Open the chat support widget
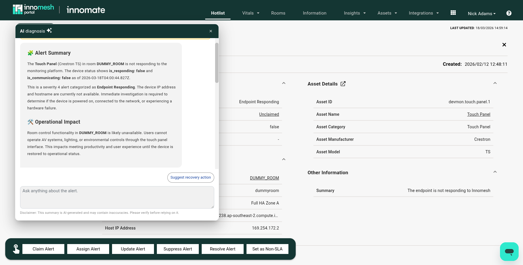This screenshot has width=523, height=265. [509, 251]
